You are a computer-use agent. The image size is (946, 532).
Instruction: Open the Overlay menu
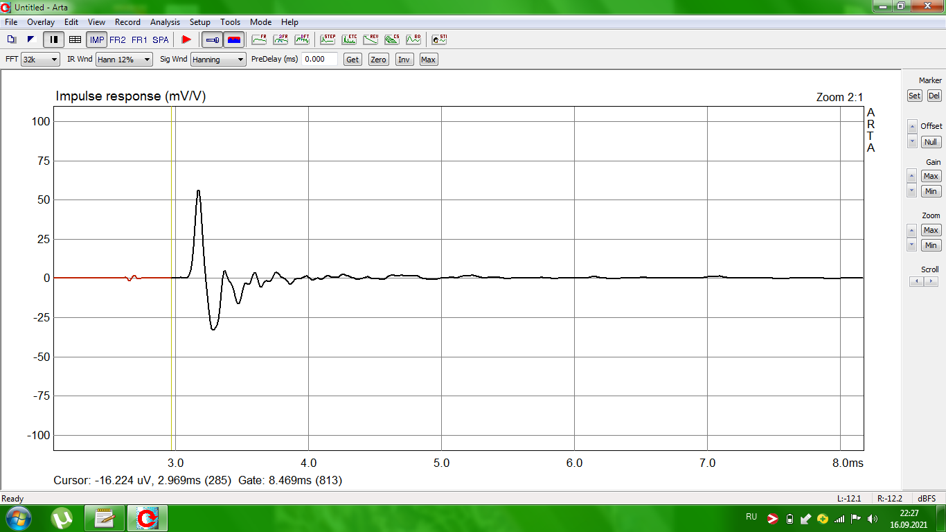(41, 22)
